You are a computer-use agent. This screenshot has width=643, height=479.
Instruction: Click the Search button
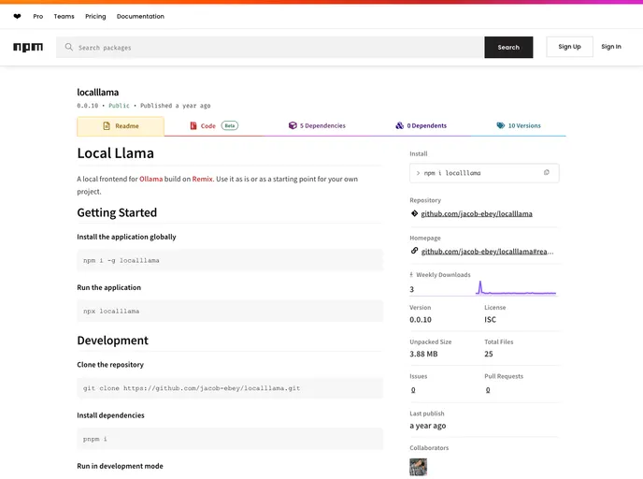click(x=508, y=47)
